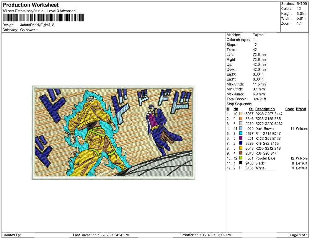The image size is (310, 238).
Task: Select the design name 'JotaroReadyFight5_8'
Action: point(37,25)
